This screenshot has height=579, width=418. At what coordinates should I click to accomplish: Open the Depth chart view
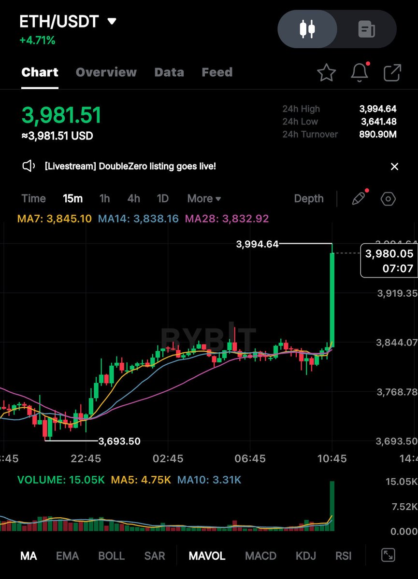(309, 199)
